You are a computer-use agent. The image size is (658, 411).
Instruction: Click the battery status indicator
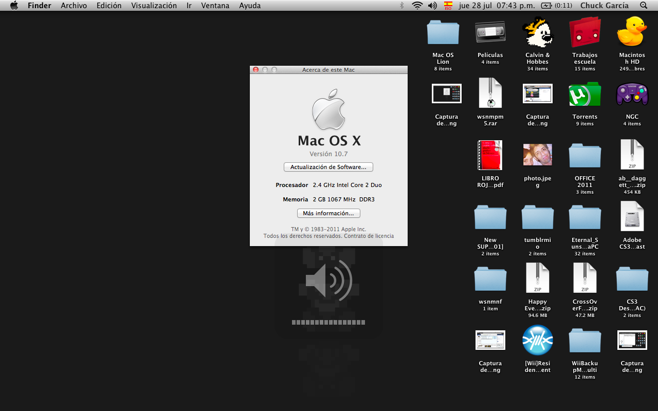point(557,6)
